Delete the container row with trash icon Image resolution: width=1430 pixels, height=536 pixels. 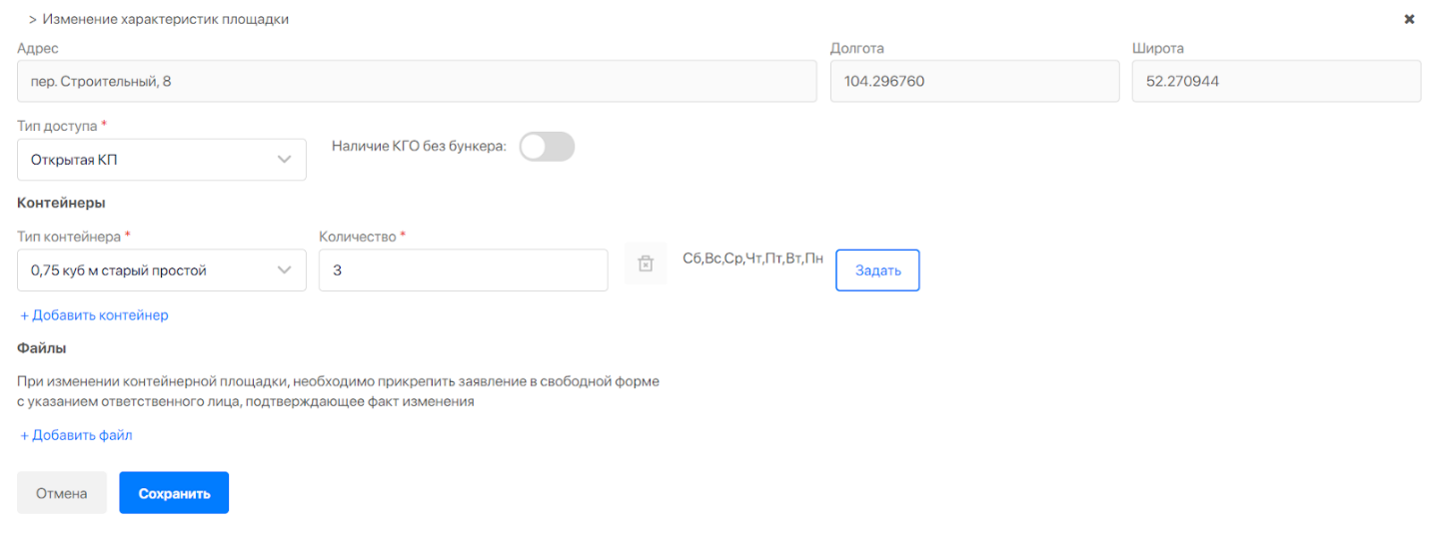646,265
